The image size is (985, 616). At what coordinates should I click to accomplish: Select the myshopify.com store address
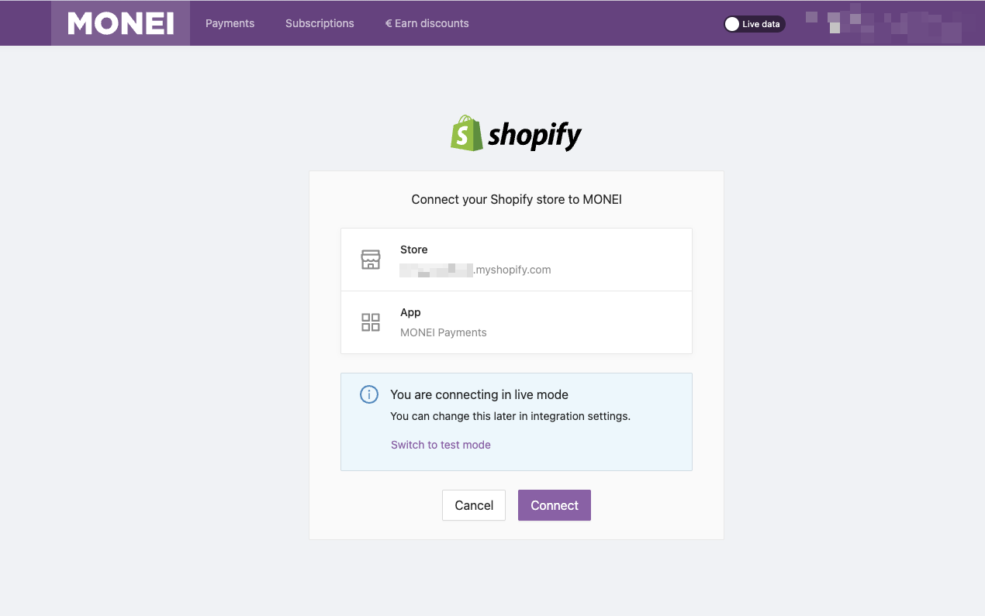click(x=475, y=270)
